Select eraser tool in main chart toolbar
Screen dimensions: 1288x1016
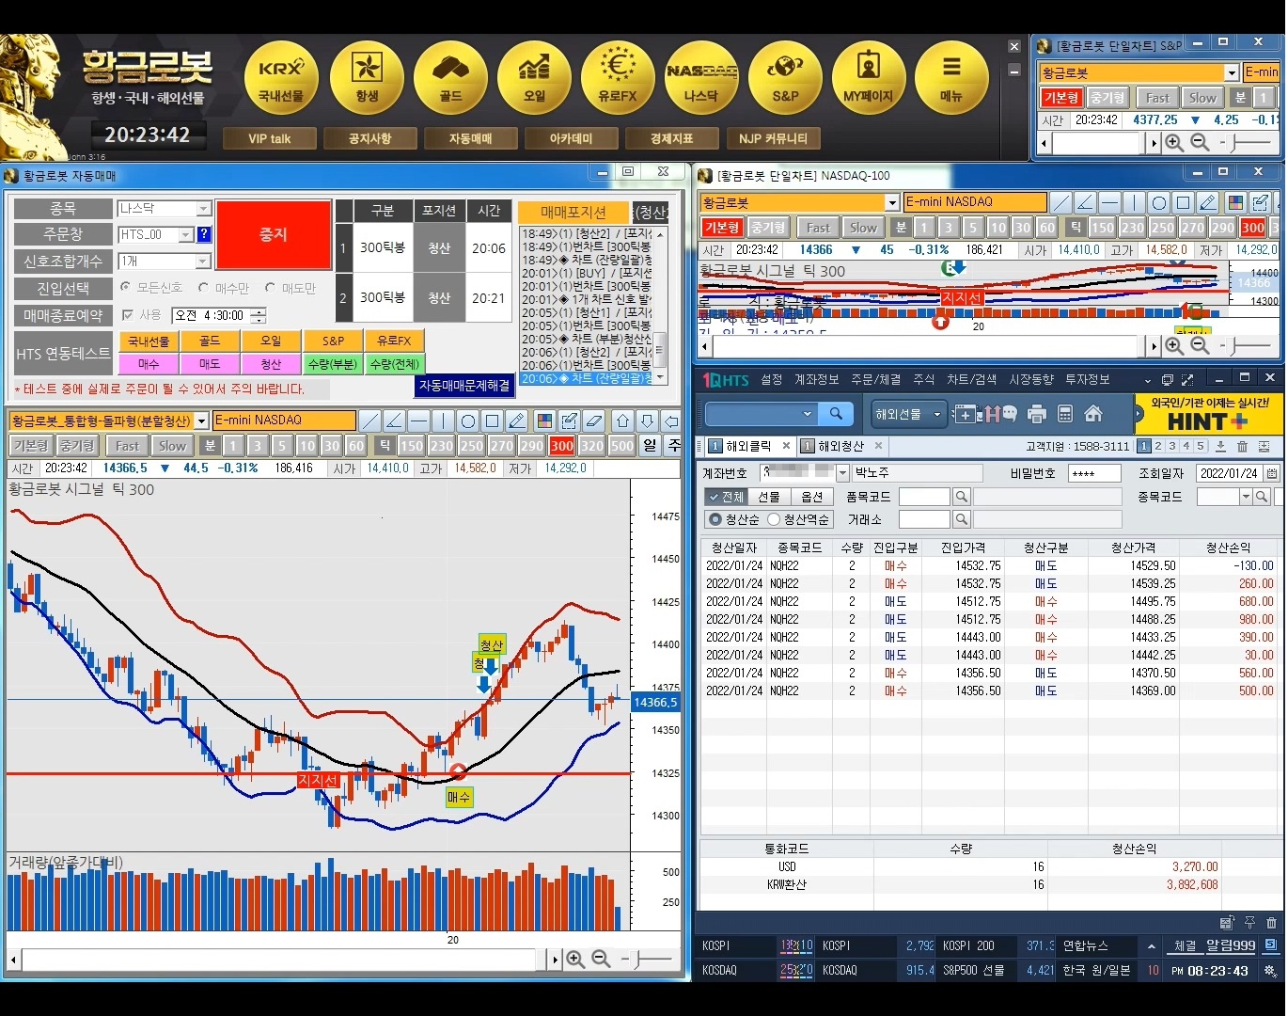(x=593, y=421)
